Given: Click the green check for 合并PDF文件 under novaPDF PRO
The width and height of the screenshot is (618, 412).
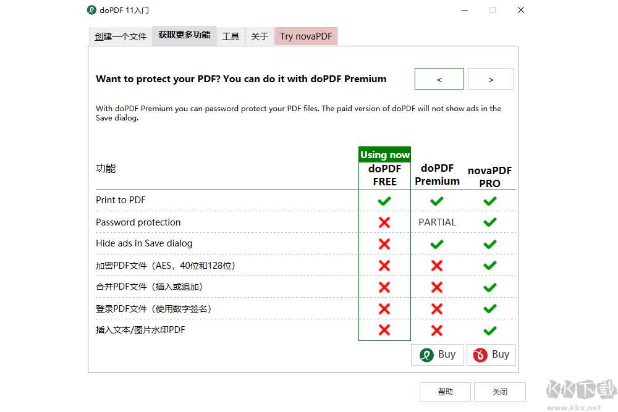Looking at the screenshot, I should (489, 287).
